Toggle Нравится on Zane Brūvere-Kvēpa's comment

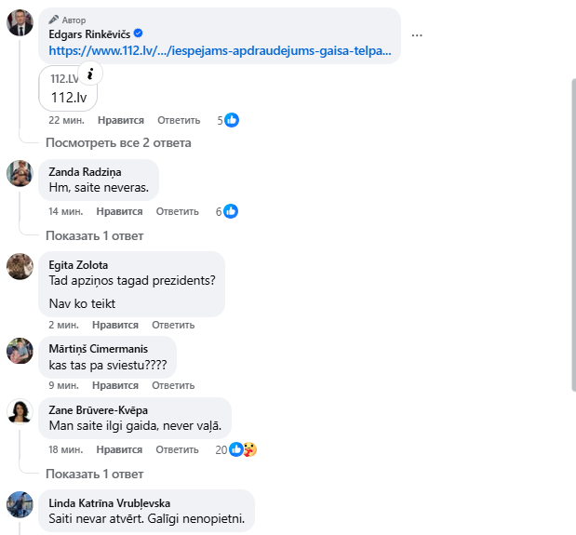pyautogui.click(x=120, y=449)
